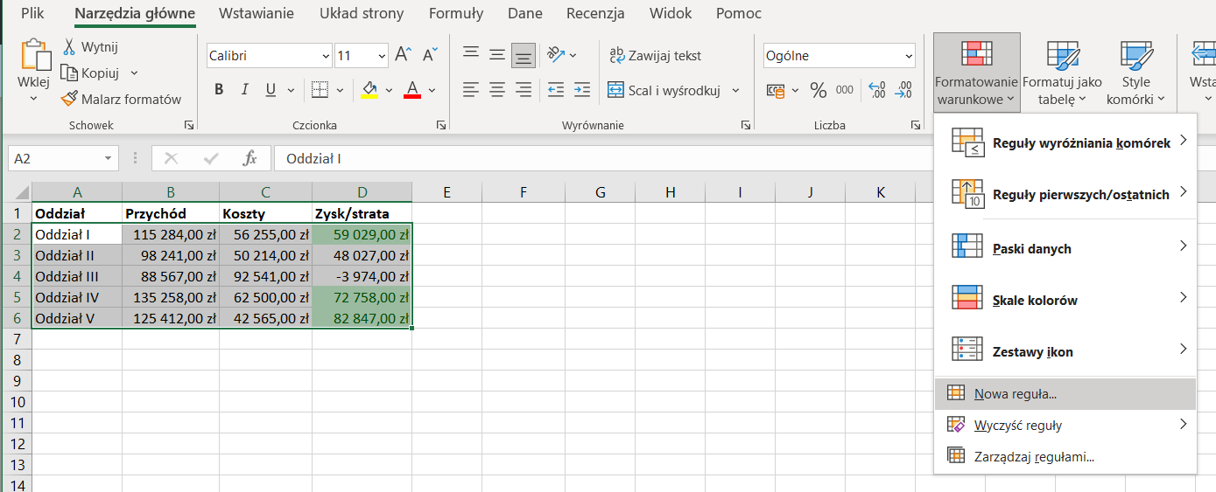Click insert function fx icon
The width and height of the screenshot is (1216, 492).
pos(250,158)
